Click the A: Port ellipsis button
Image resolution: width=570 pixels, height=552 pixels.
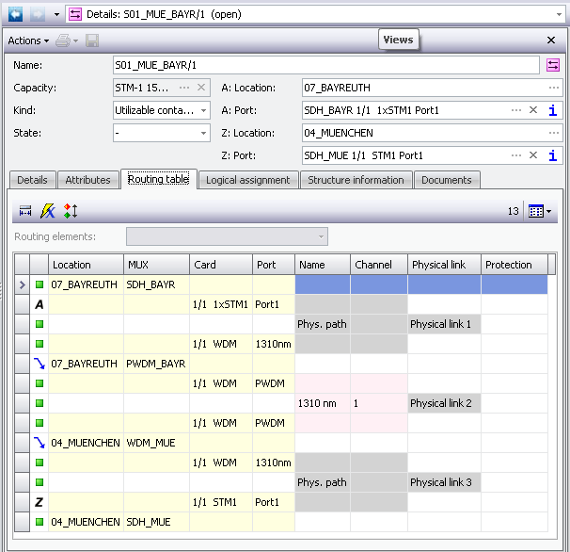tap(515, 110)
